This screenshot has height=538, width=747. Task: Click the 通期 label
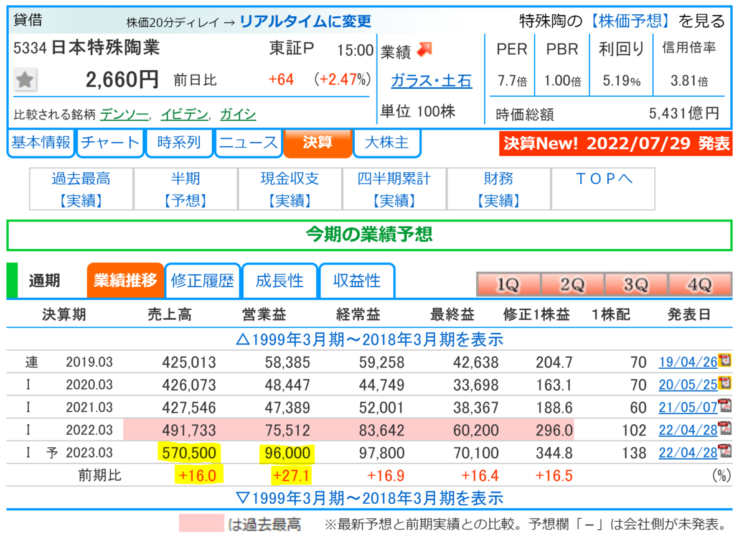click(x=44, y=281)
